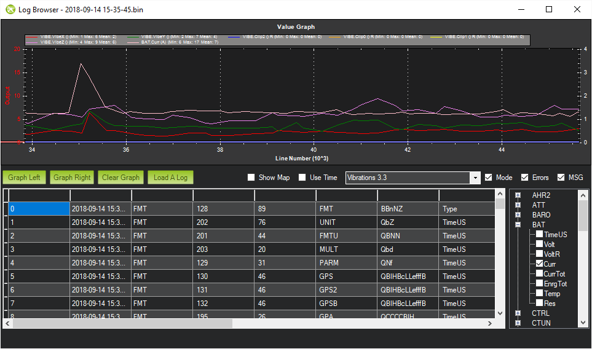Maximize the Log Browser window
592x349 pixels.
click(x=549, y=9)
